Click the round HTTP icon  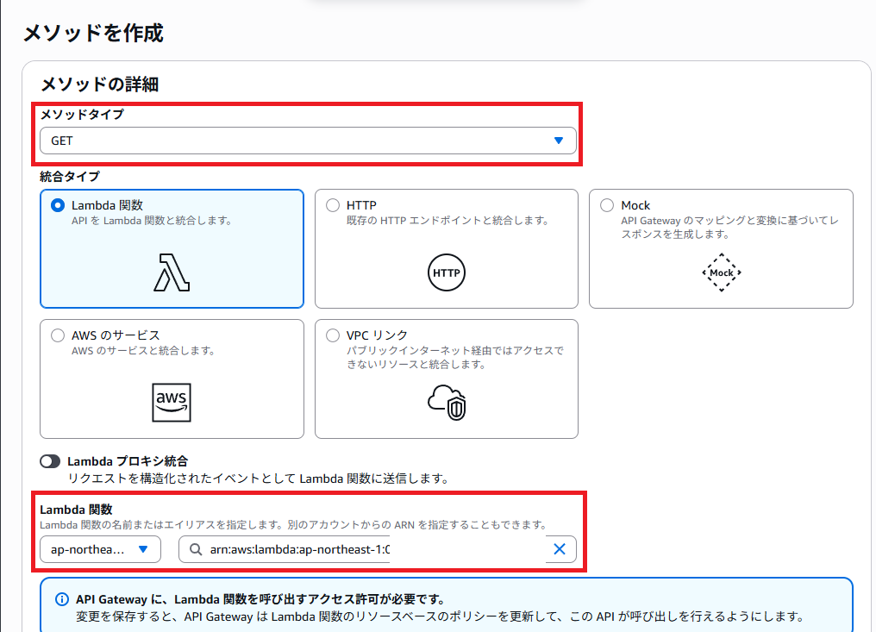447,272
